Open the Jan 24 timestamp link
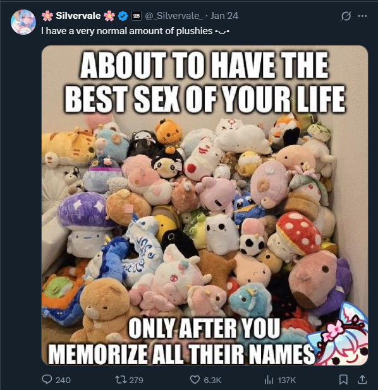The width and height of the screenshot is (378, 390). point(224,16)
